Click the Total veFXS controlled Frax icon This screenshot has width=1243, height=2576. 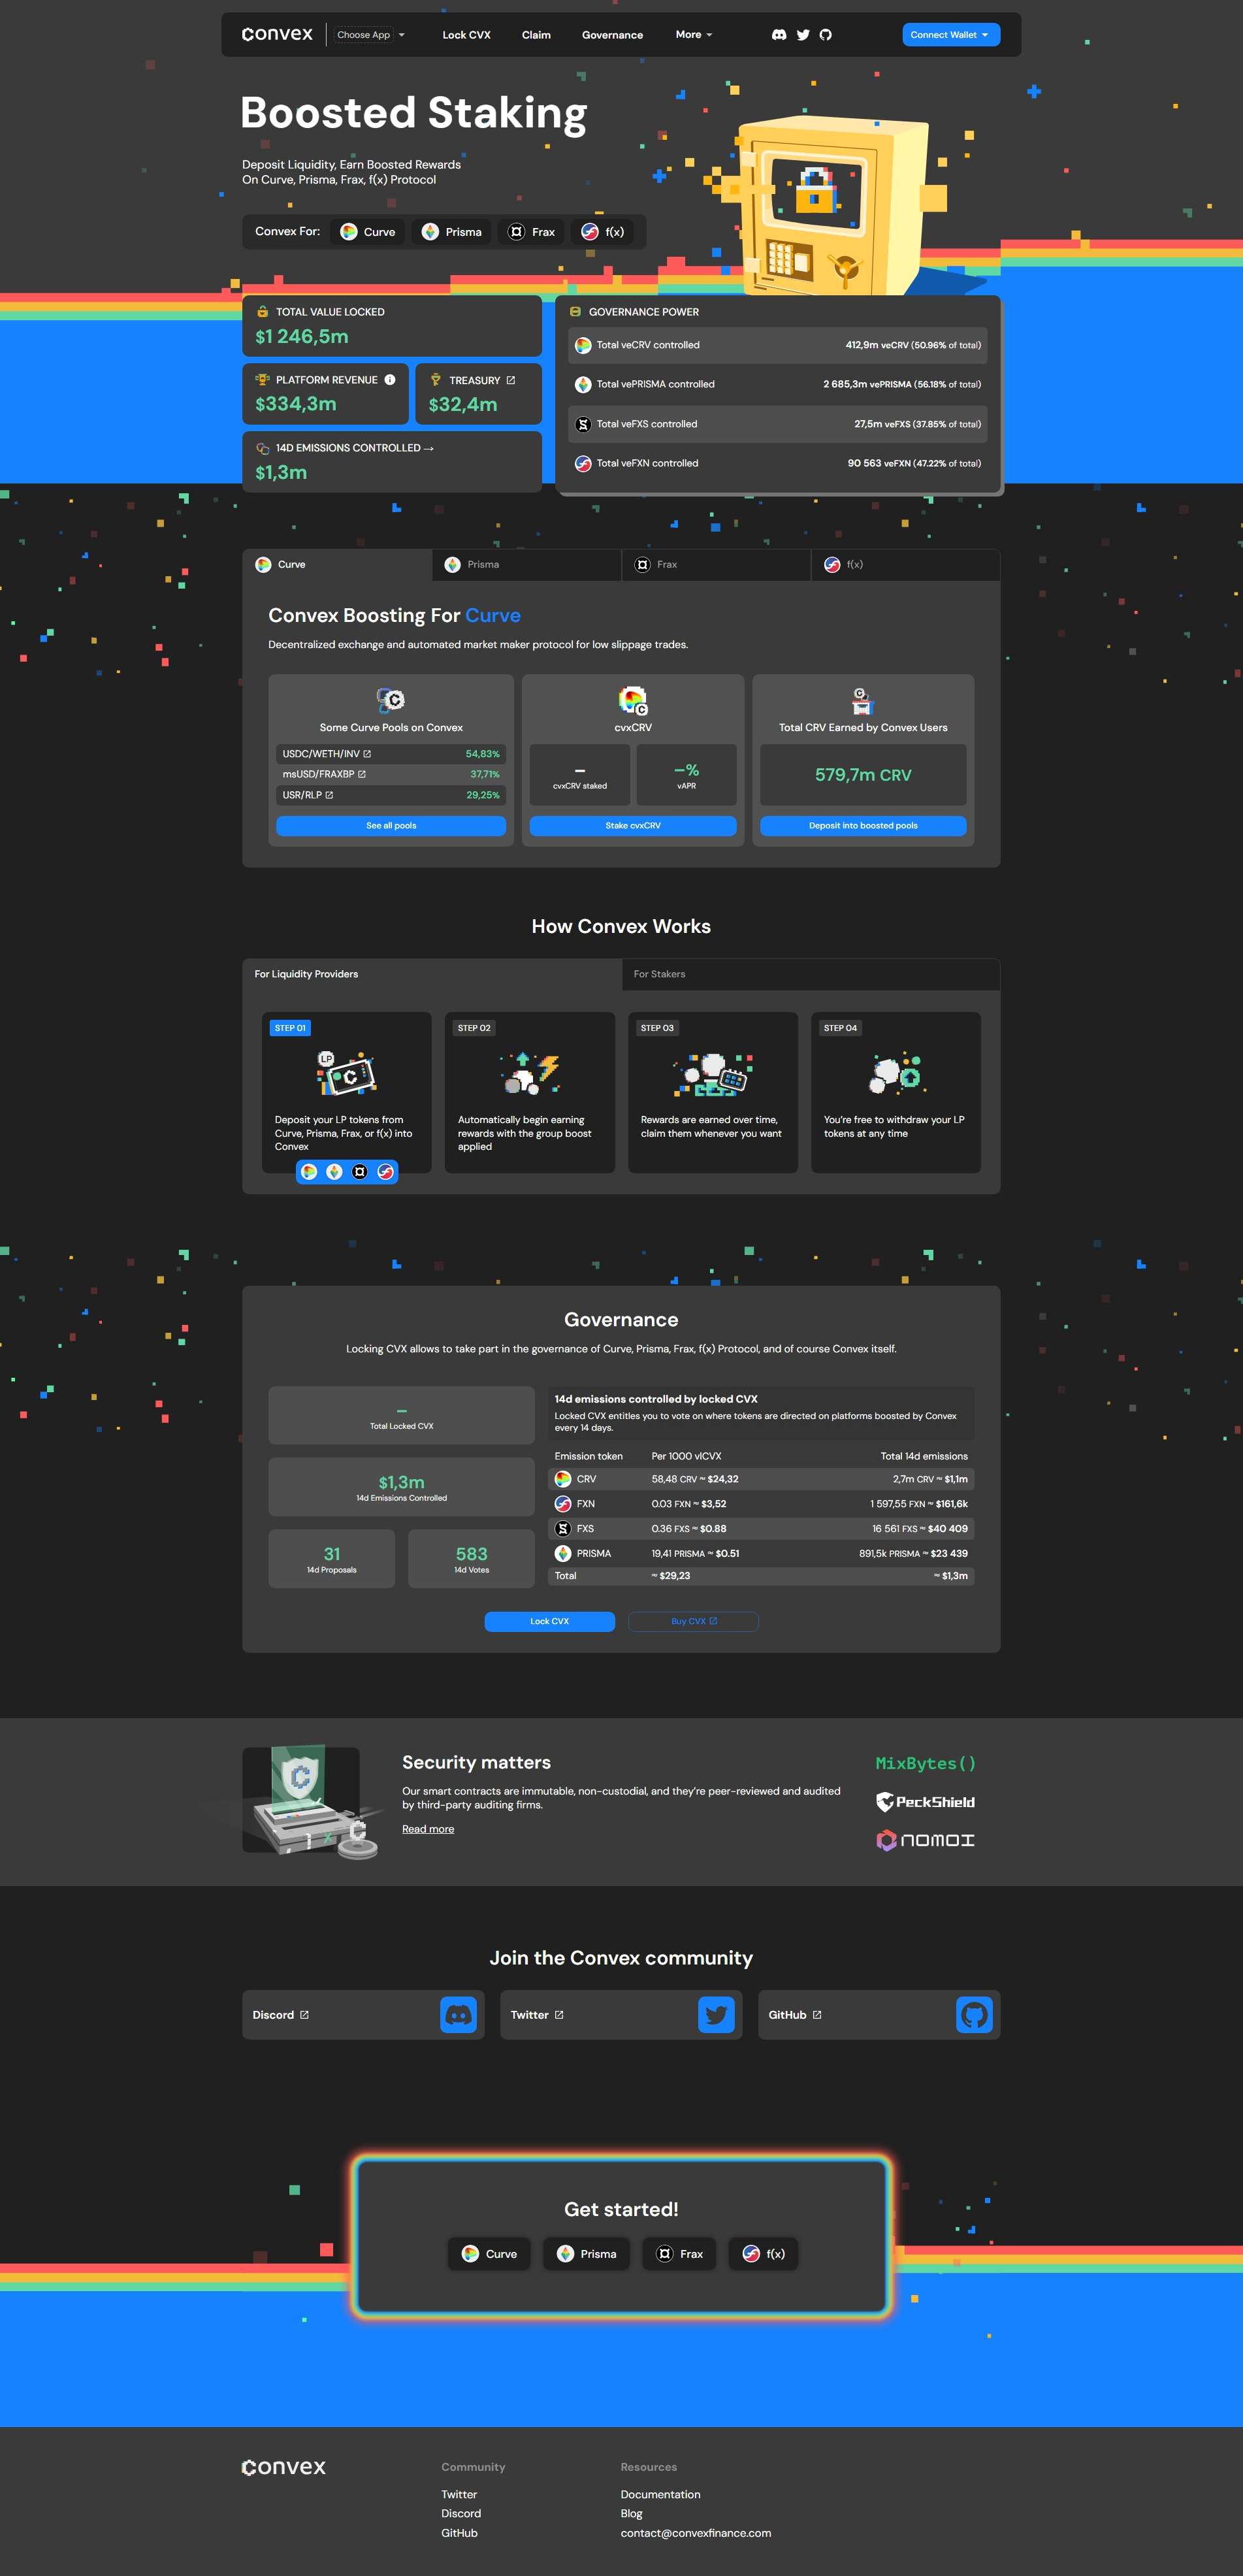583,424
